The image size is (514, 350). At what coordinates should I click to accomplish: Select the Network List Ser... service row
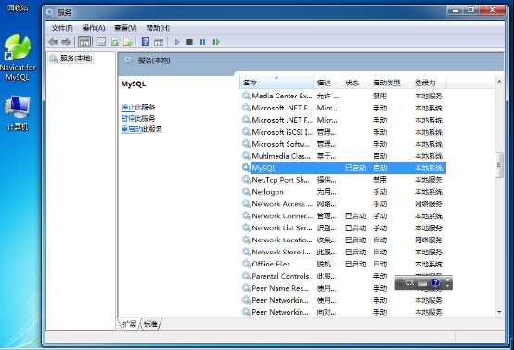click(343, 228)
